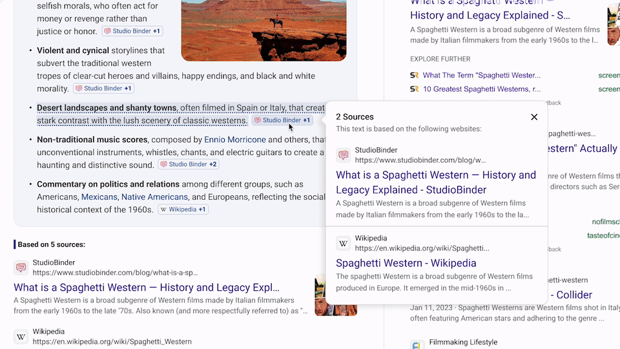Click EXPLORE FURTHER heading
Screen dimensions: 620x349
(x=440, y=59)
